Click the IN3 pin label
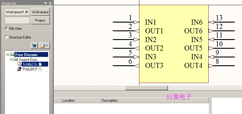Screen dimensions: 242x114 [x=151, y=57]
